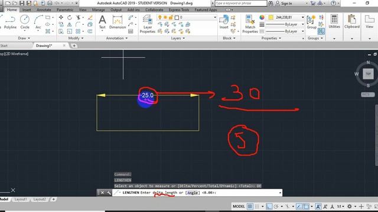Click the Dimension tool
The image size is (378, 212).
pyautogui.click(x=118, y=22)
